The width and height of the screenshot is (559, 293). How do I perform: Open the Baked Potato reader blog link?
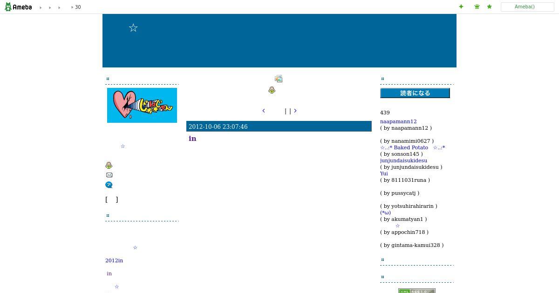(413, 147)
